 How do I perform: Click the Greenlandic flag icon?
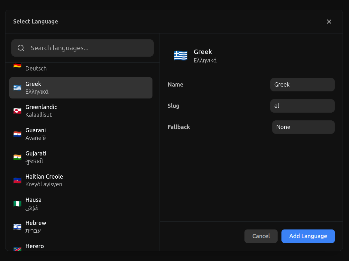pyautogui.click(x=17, y=111)
